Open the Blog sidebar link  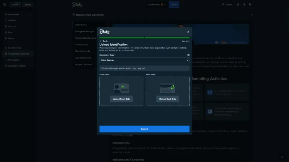point(10,32)
